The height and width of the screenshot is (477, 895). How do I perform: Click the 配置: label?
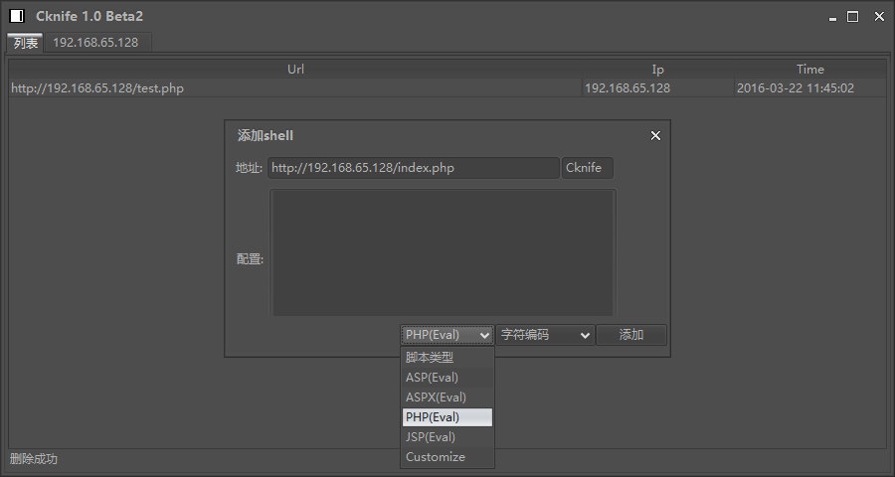tap(250, 259)
